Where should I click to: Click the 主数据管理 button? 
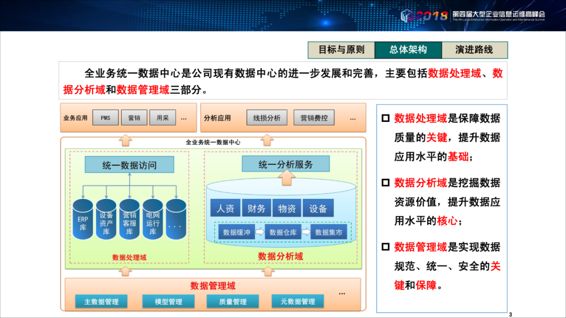101,301
